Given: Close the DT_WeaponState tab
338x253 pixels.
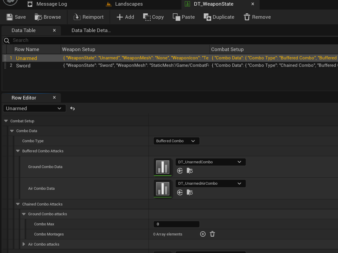Looking at the screenshot, I should [x=253, y=4].
